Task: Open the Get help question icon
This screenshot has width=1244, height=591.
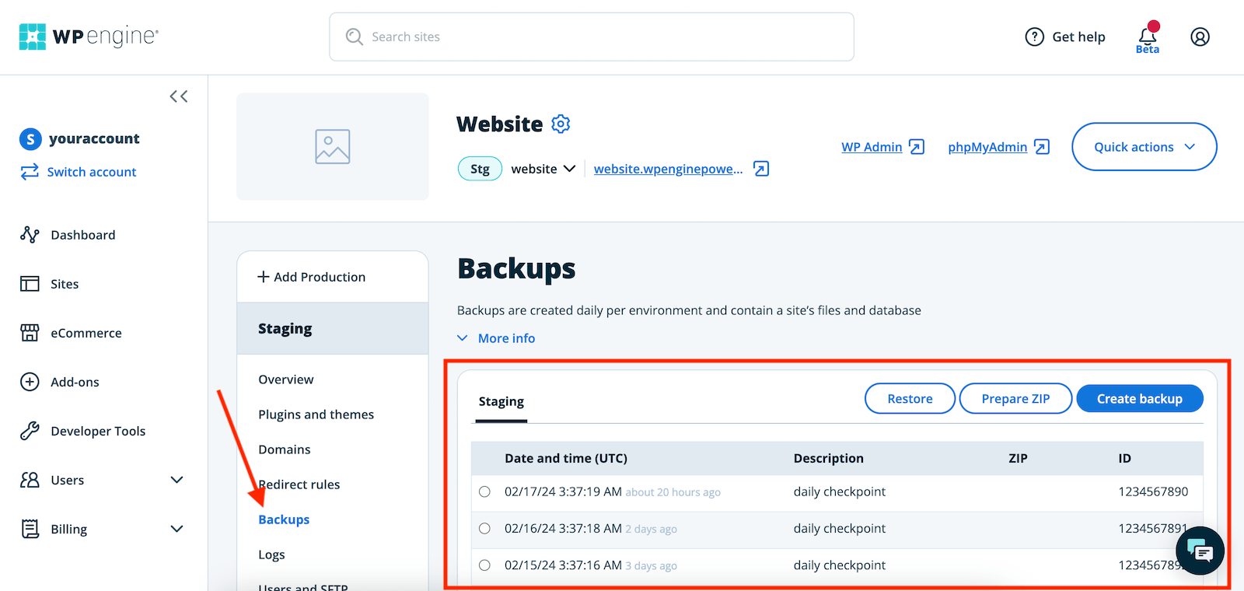Action: [x=1034, y=37]
